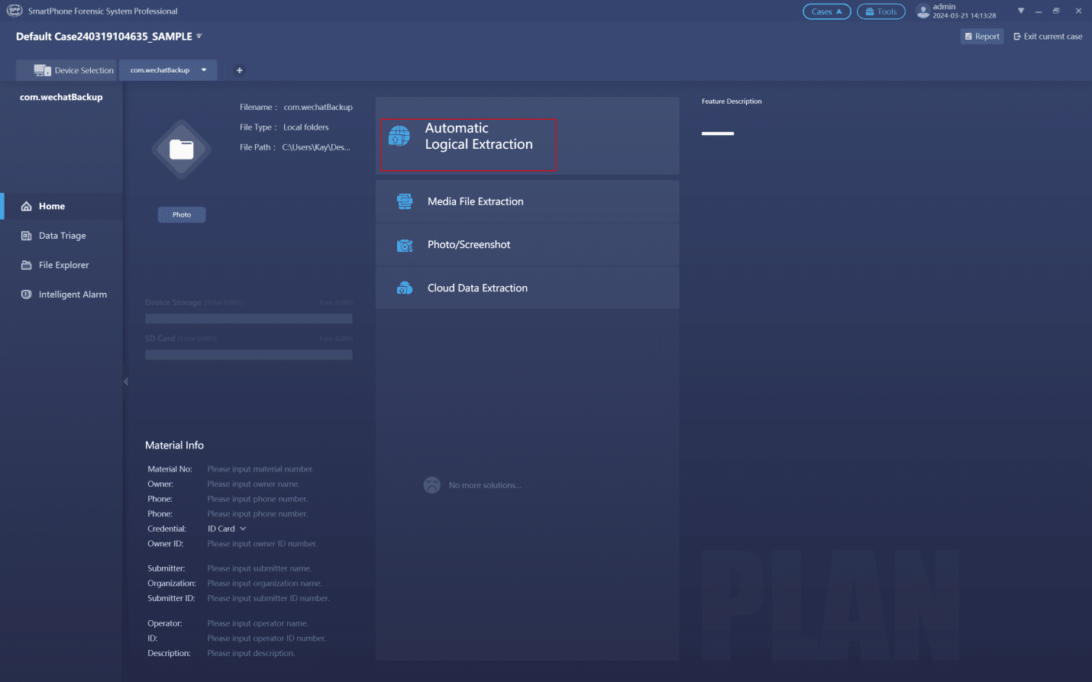
Task: Open the Credential ID Card dropdown
Action: pyautogui.click(x=227, y=529)
